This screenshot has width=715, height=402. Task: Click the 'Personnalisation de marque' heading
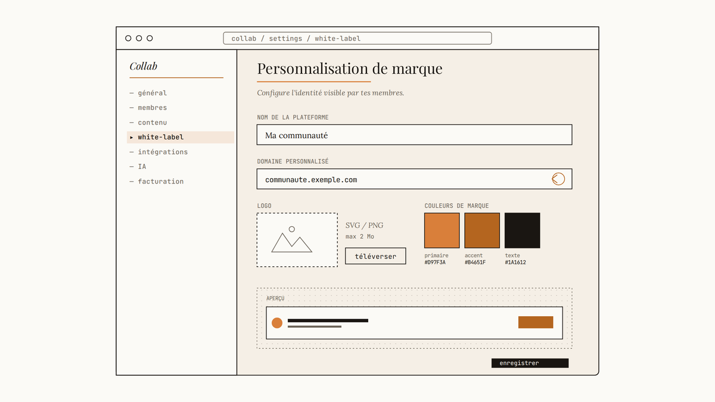[x=350, y=68]
